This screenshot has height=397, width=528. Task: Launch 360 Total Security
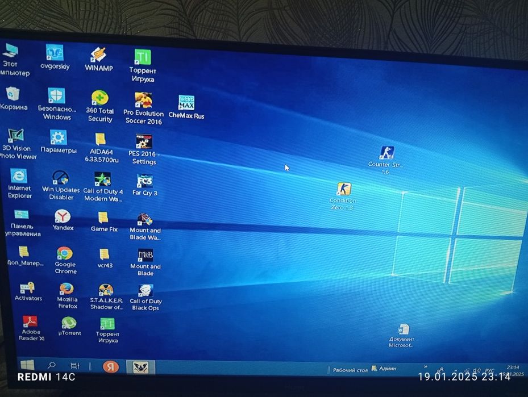click(99, 106)
